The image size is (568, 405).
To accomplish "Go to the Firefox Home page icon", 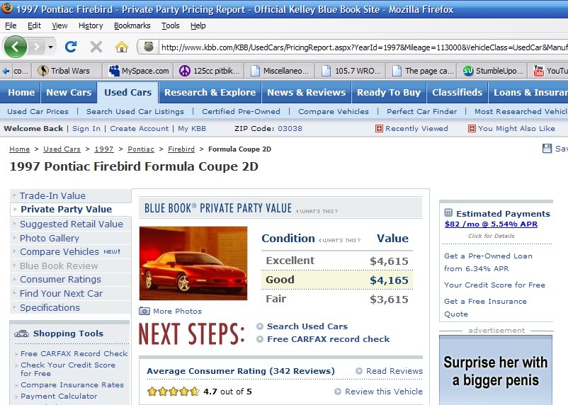I will pos(122,47).
